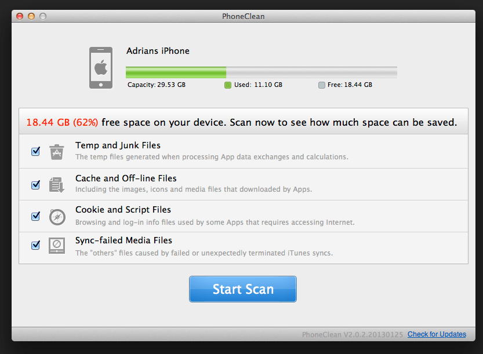The height and width of the screenshot is (354, 483).
Task: Click the Sync-failed Media Files device icon
Action: click(x=57, y=246)
